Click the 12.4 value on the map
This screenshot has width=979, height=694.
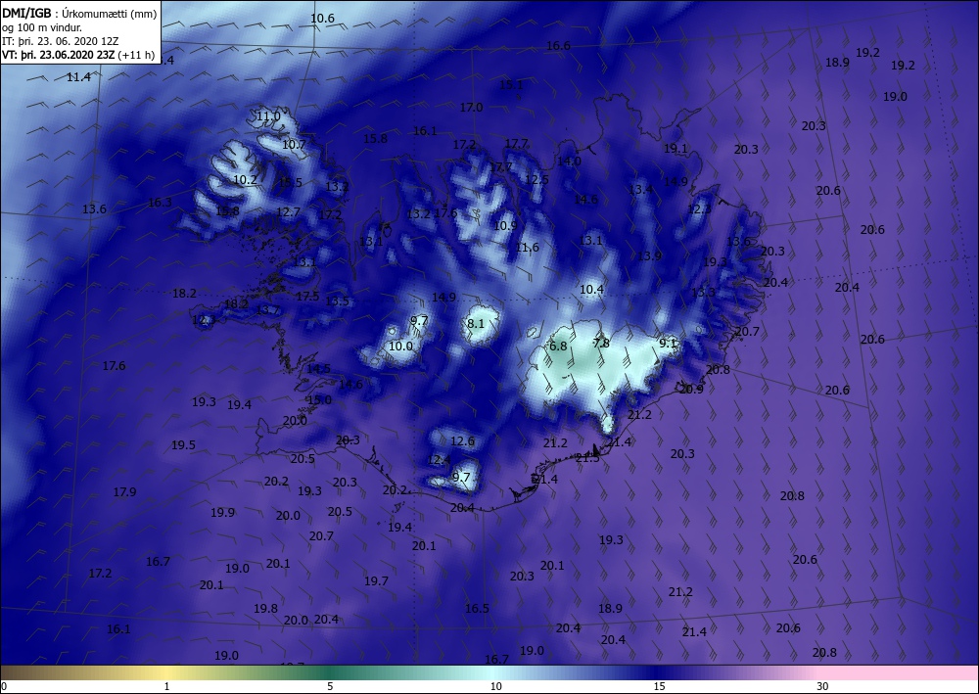coord(439,460)
